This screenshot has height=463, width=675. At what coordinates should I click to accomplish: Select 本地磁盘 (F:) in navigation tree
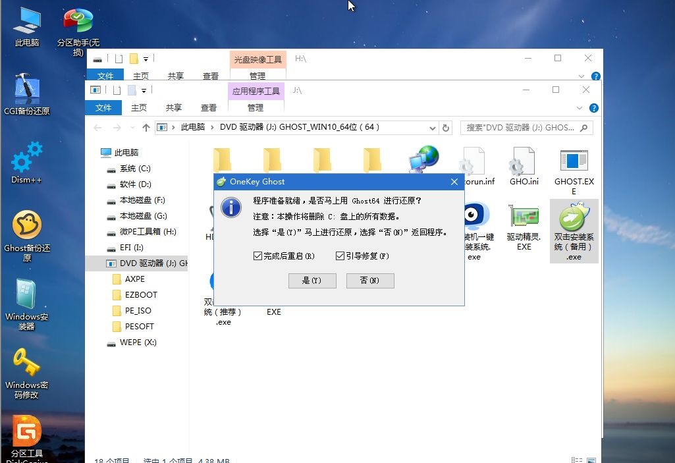point(142,200)
